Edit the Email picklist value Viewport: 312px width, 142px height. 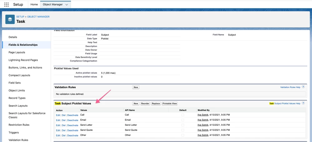(58, 120)
